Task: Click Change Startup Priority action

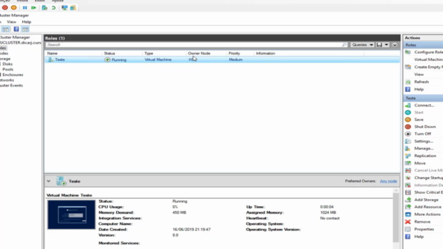Action: 428,178
